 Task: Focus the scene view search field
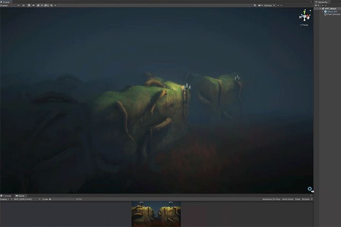coord(295,5)
